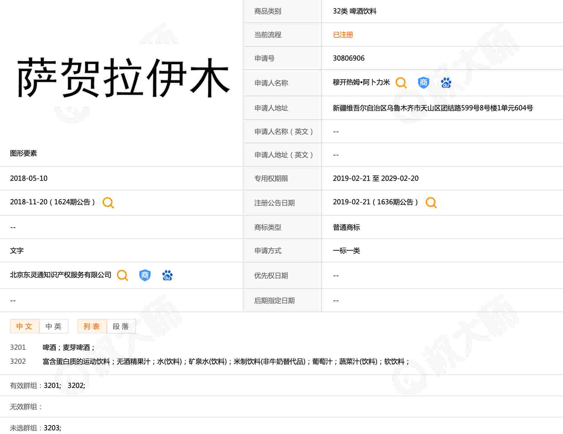
Task: Select the 列表 list view
Action: click(92, 326)
